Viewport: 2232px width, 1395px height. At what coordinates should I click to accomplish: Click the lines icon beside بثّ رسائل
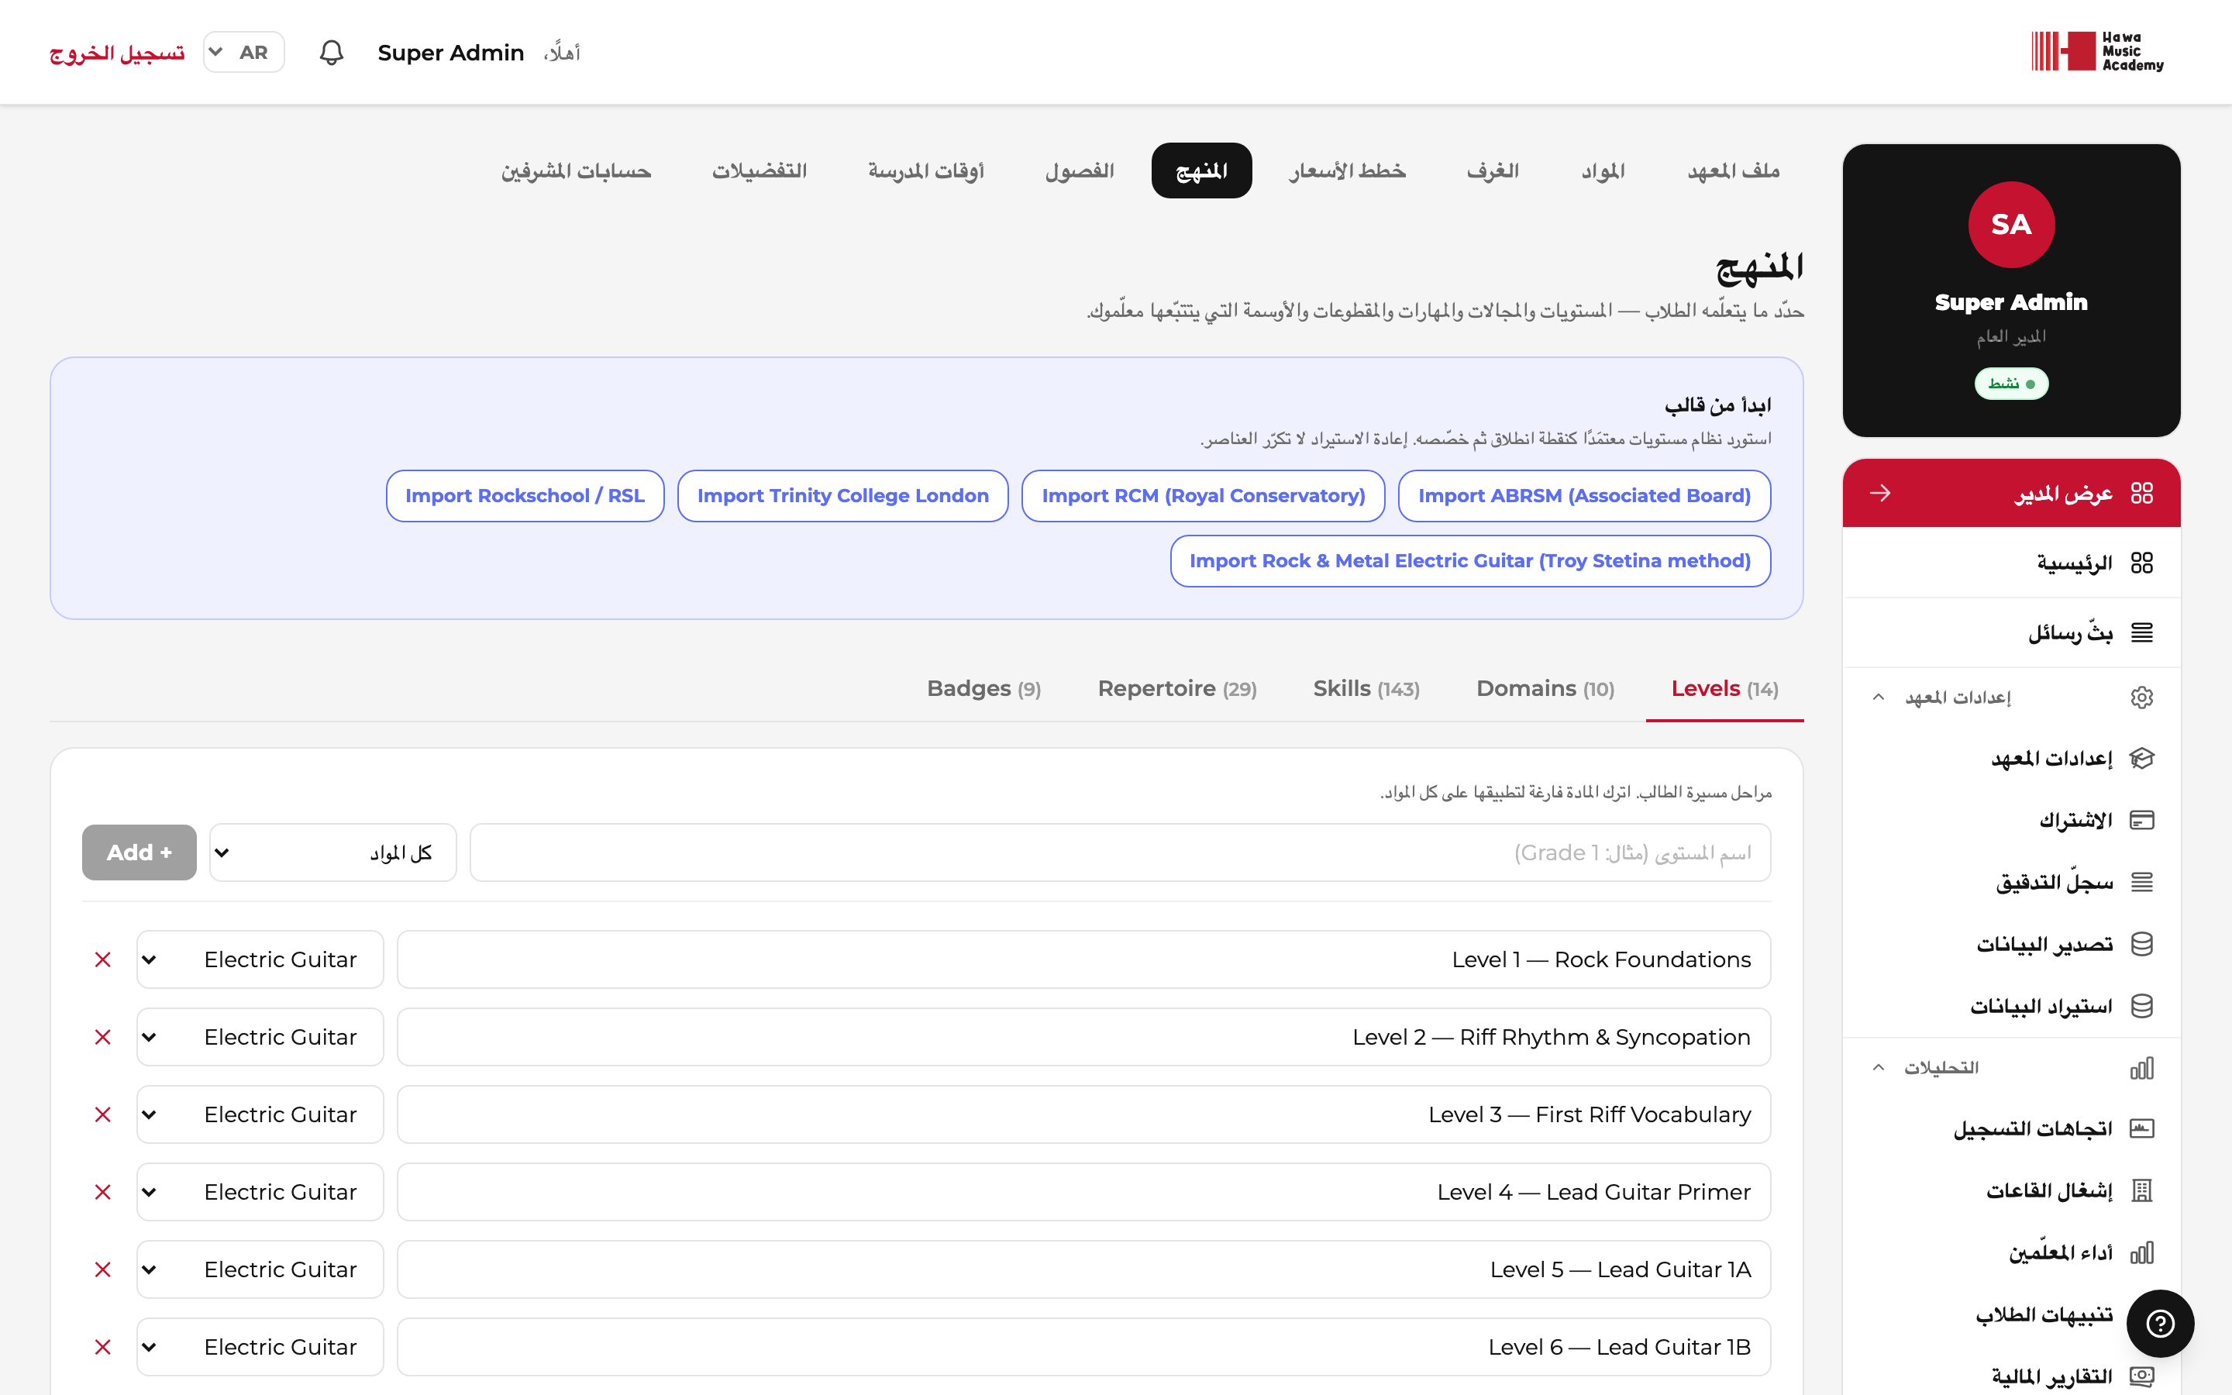click(2141, 632)
